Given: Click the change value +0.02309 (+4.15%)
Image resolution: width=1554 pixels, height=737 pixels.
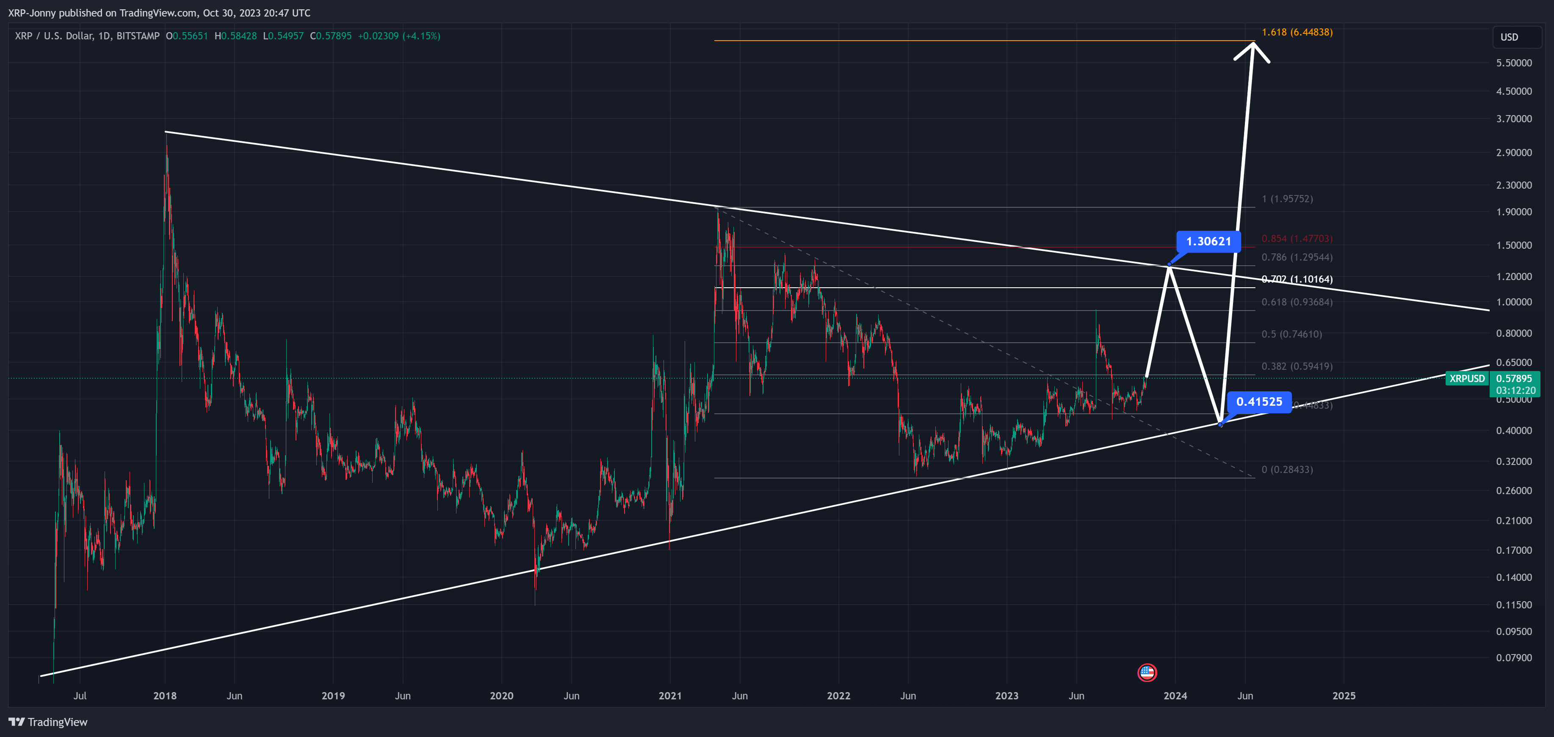Looking at the screenshot, I should click(399, 36).
